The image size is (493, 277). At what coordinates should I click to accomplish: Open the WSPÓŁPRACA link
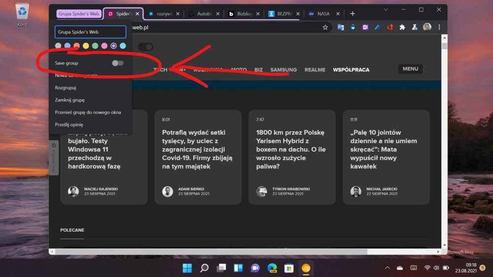point(351,70)
